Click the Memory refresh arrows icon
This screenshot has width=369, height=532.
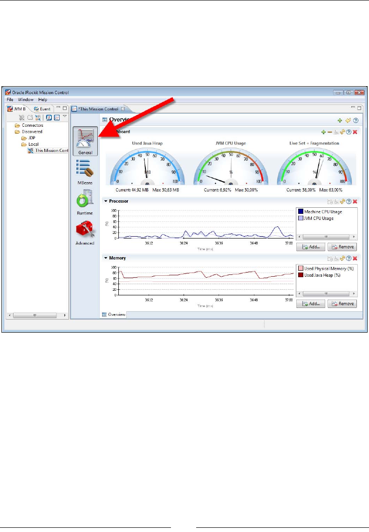pos(342,259)
